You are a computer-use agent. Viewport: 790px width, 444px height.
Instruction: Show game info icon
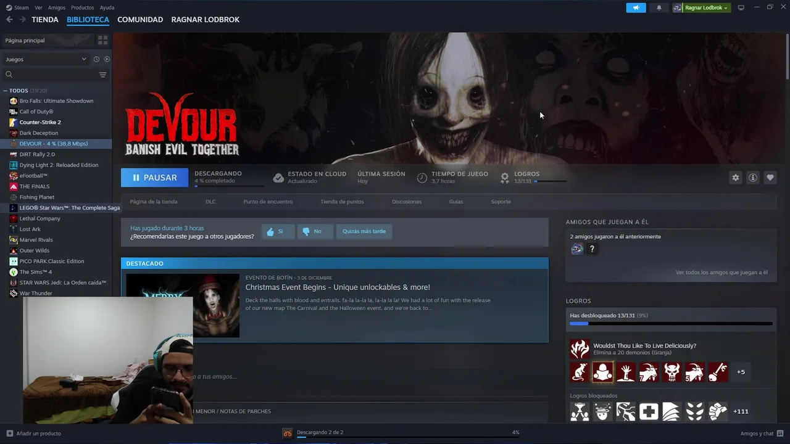(752, 178)
